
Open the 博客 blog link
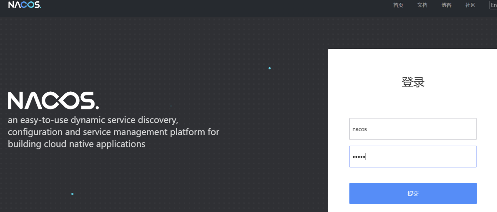coord(446,5)
